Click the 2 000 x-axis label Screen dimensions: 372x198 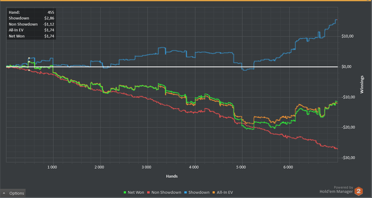coord(99,167)
